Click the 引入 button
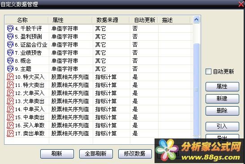 [x=222, y=126]
